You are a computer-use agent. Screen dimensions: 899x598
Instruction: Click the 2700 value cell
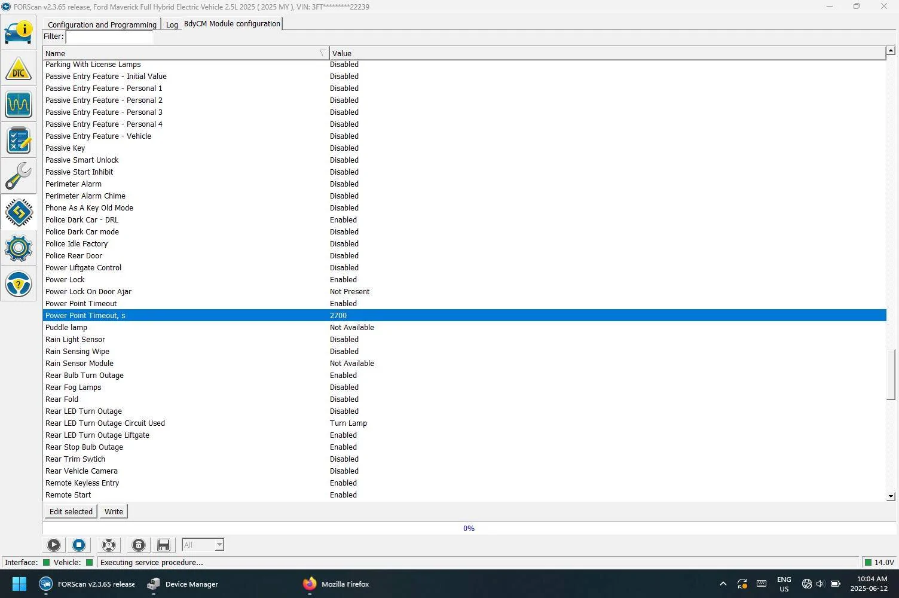[x=338, y=315]
